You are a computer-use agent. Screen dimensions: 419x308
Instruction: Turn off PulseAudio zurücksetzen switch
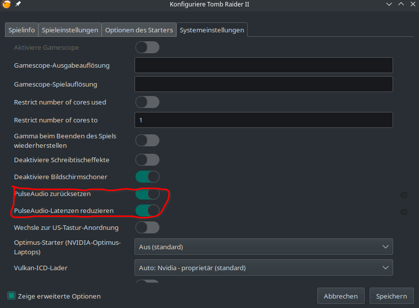click(147, 194)
